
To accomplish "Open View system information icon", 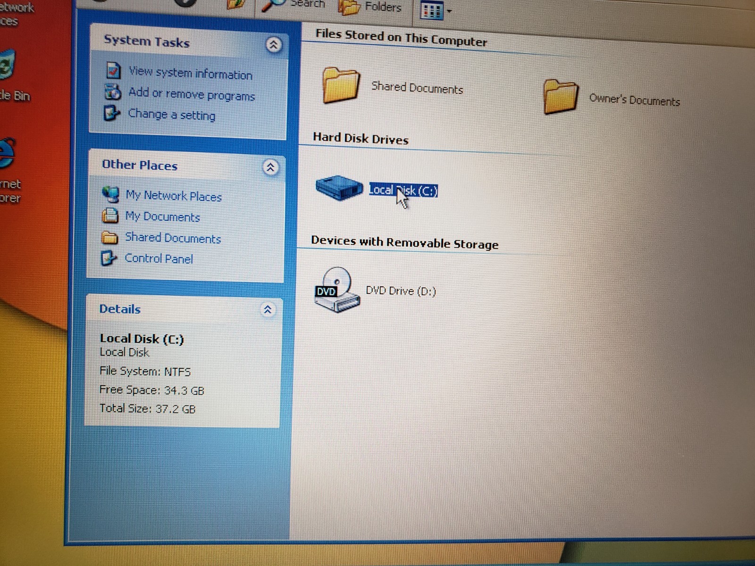I will pyautogui.click(x=113, y=70).
